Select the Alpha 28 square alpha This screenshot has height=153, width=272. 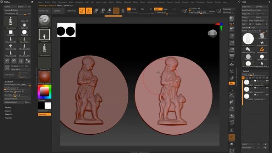(11, 32)
